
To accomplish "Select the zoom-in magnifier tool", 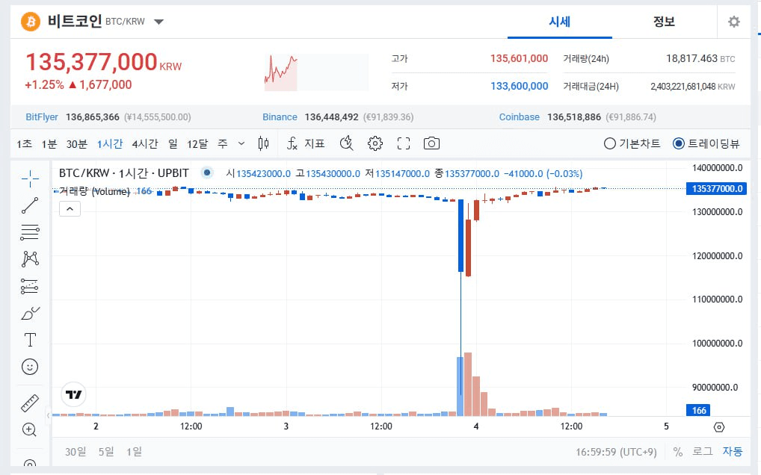I will pos(30,429).
